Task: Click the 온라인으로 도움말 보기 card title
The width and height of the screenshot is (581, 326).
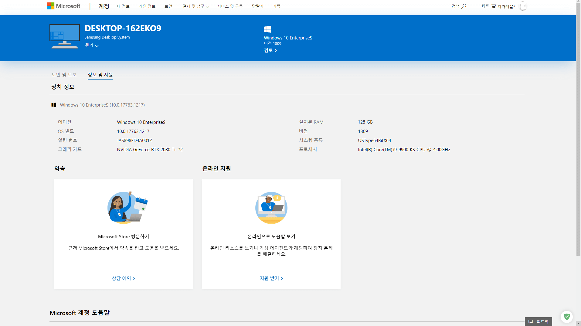Action: coord(271,236)
